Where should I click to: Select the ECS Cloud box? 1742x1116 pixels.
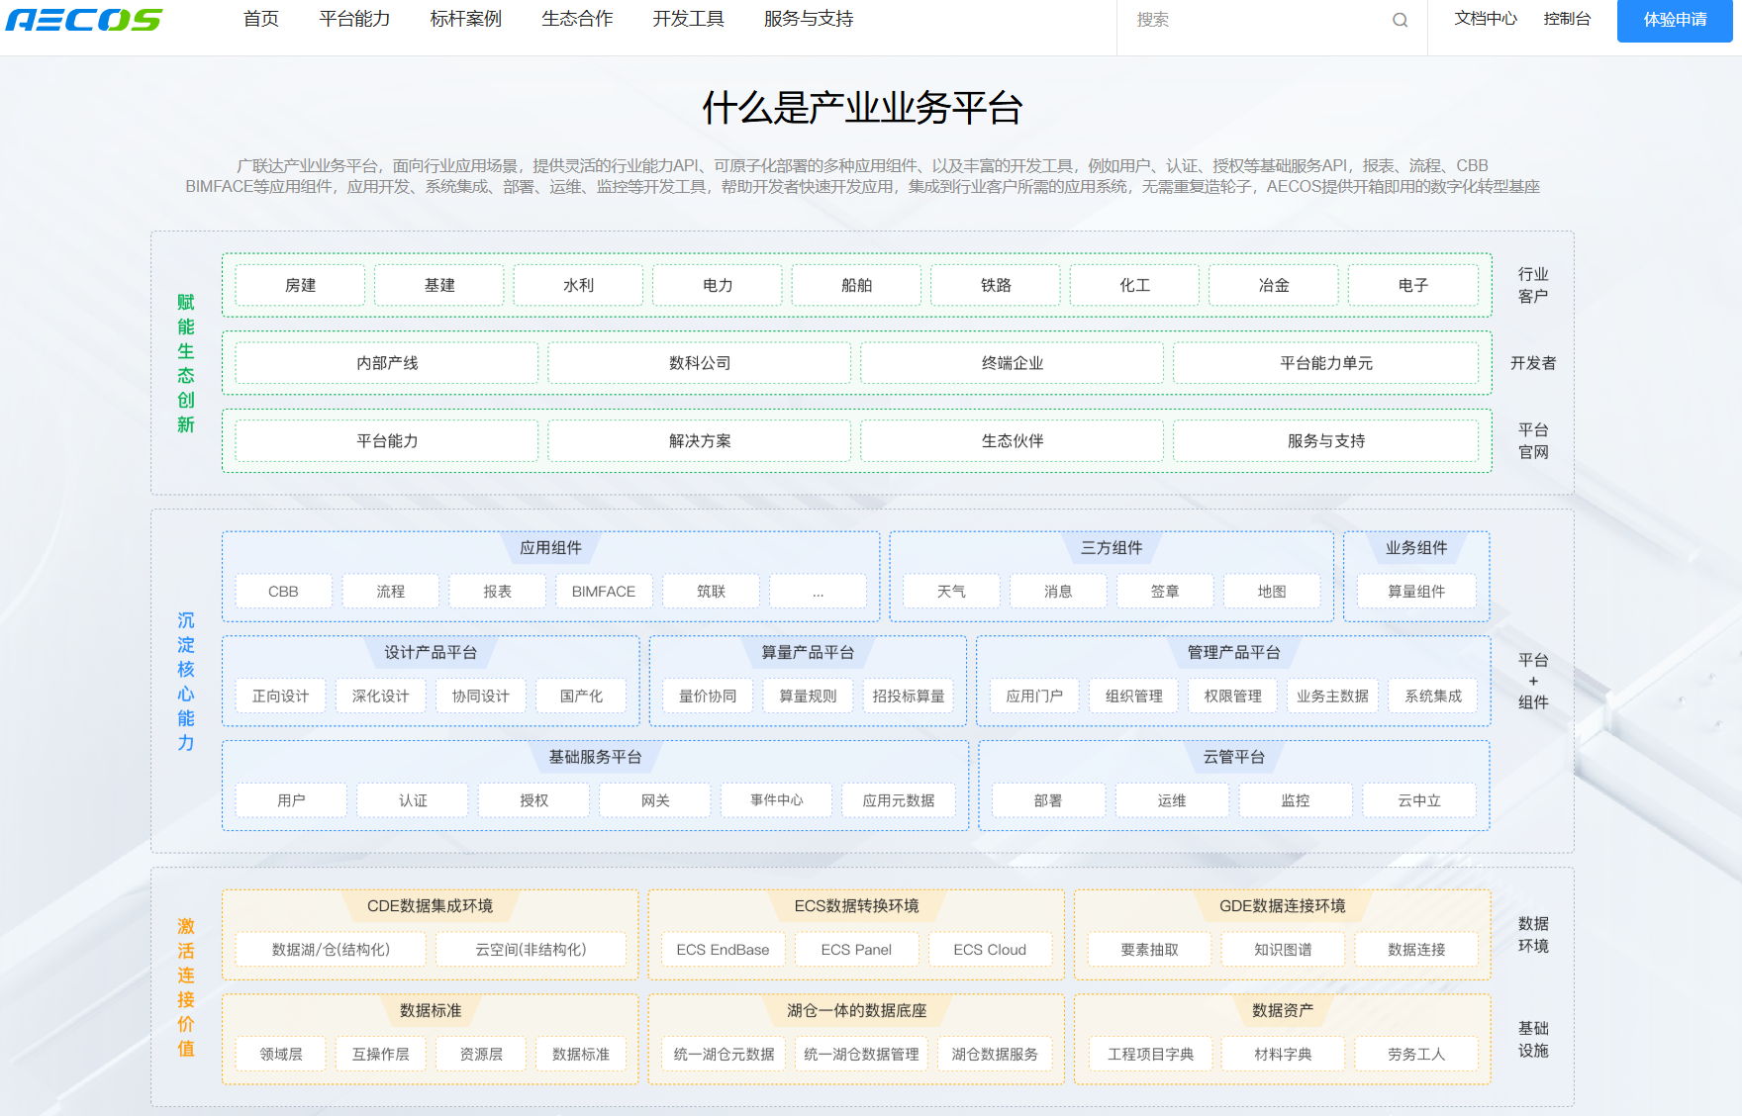(989, 950)
